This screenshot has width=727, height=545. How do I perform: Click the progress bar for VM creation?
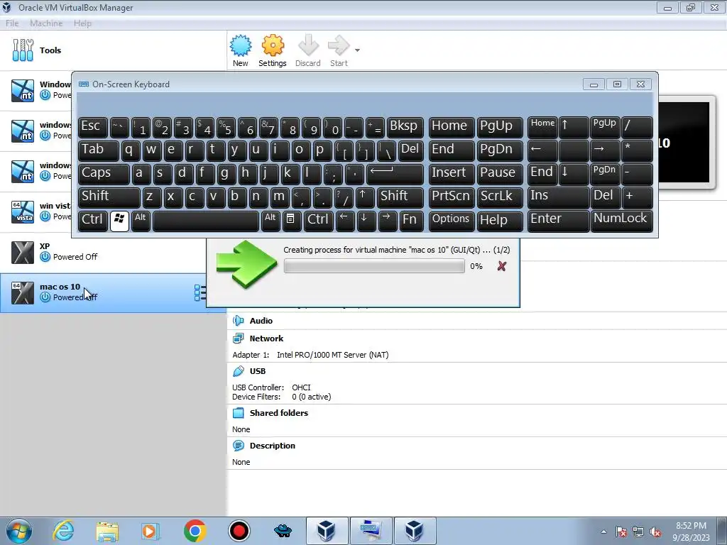[374, 266]
